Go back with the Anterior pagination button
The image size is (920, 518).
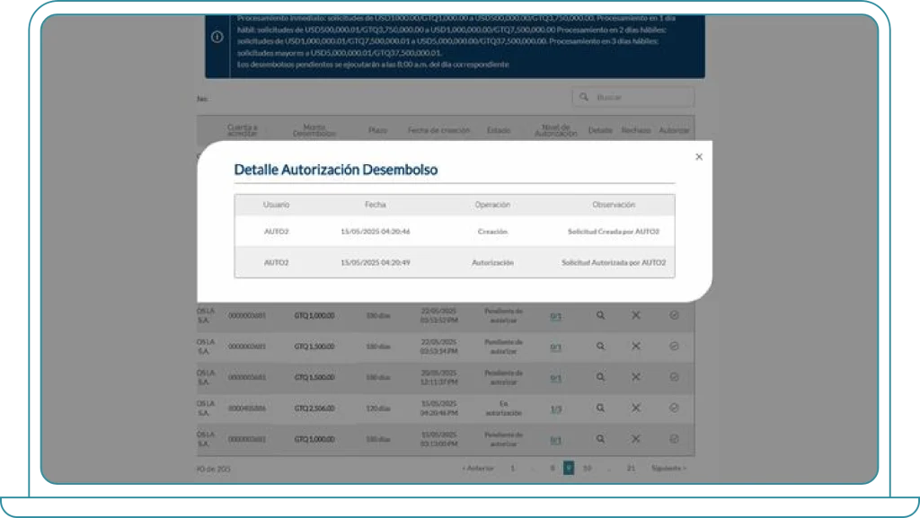pyautogui.click(x=477, y=468)
